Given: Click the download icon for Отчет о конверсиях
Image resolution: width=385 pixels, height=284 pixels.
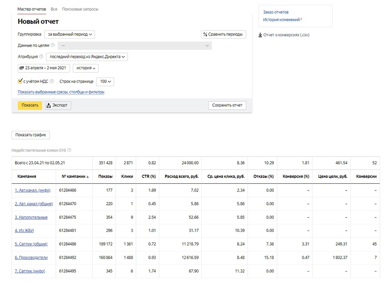Looking at the screenshot, I should 260,35.
